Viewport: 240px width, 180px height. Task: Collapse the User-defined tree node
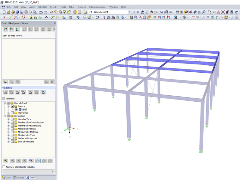pos(5,103)
